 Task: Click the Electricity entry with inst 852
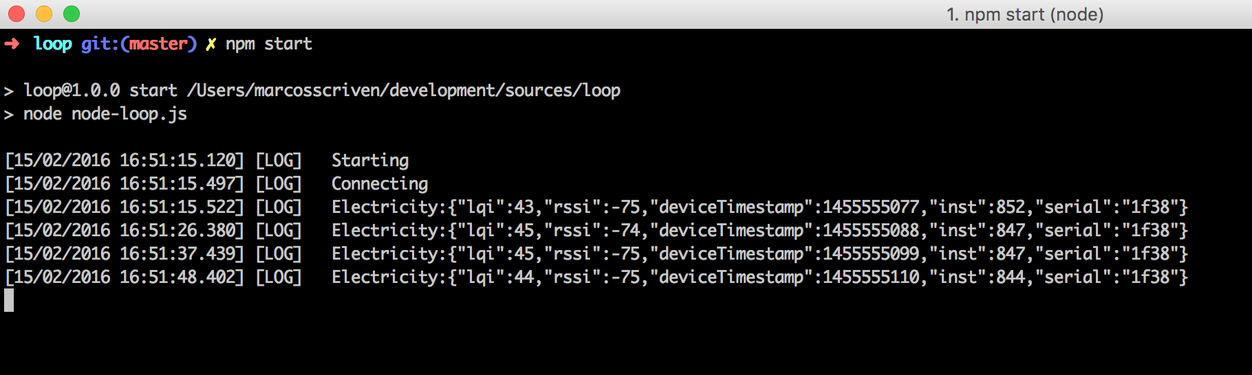point(759,207)
